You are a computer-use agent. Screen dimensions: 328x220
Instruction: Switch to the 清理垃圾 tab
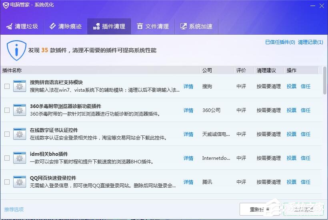click(x=22, y=27)
